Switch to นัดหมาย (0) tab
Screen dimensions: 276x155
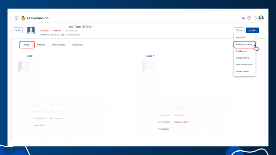click(x=77, y=45)
